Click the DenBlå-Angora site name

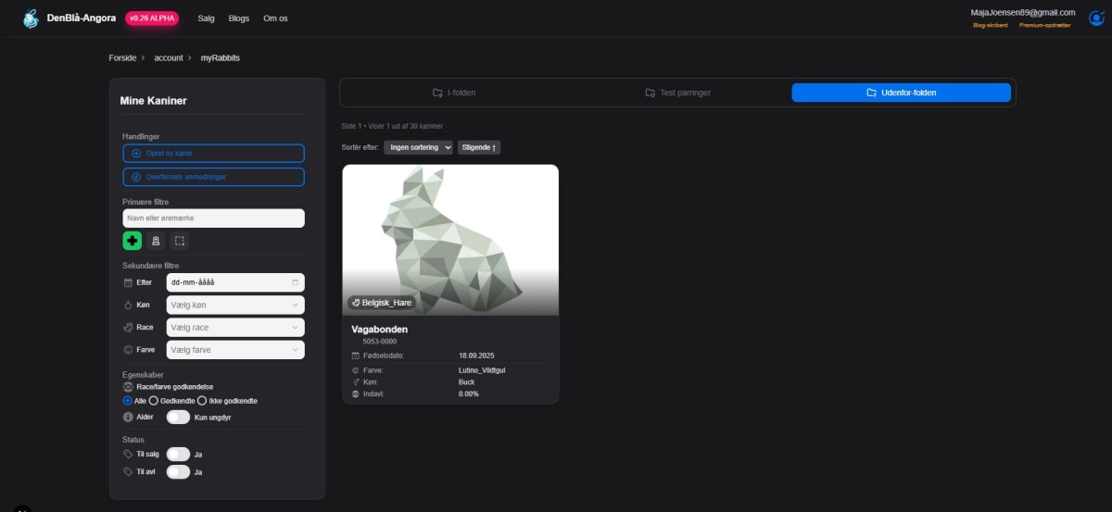coord(82,19)
